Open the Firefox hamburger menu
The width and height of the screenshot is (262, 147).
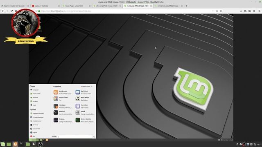(259, 11)
